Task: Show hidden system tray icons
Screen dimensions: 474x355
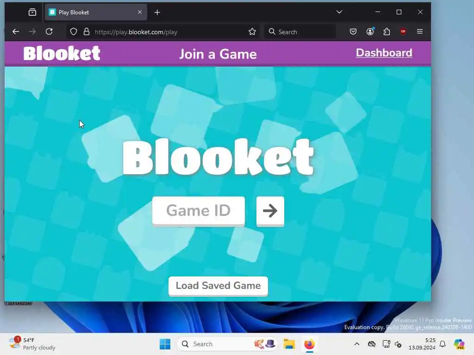Action: point(357,344)
